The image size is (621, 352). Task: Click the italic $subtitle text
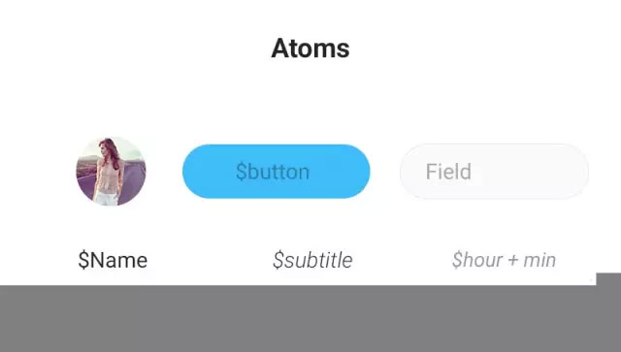(x=312, y=260)
